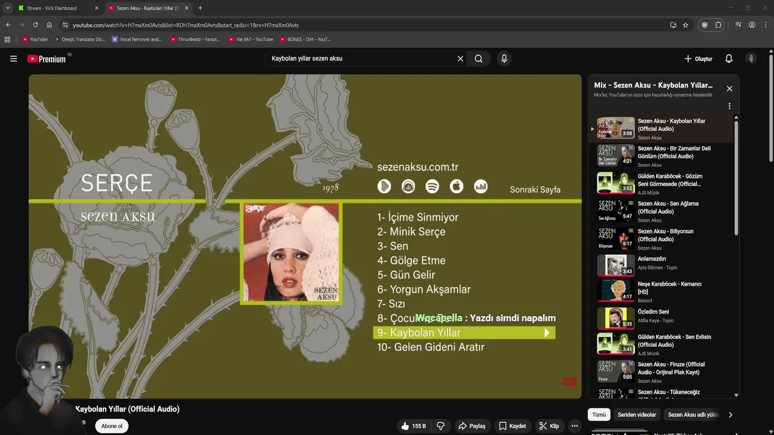
Task: Select track 10- Gelen Gideni Aratır
Action: click(x=431, y=347)
